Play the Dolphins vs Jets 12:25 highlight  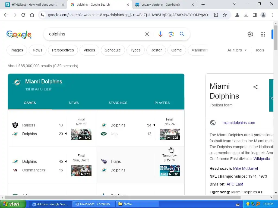(170, 134)
